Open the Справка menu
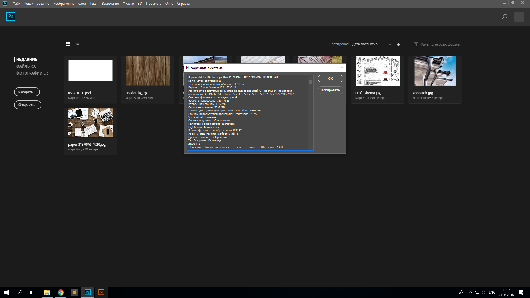Screen dimensions: 530x298 (183, 4)
